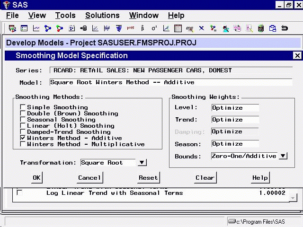
Task: Click the forecast graph axes icon
Action: pos(166,28)
